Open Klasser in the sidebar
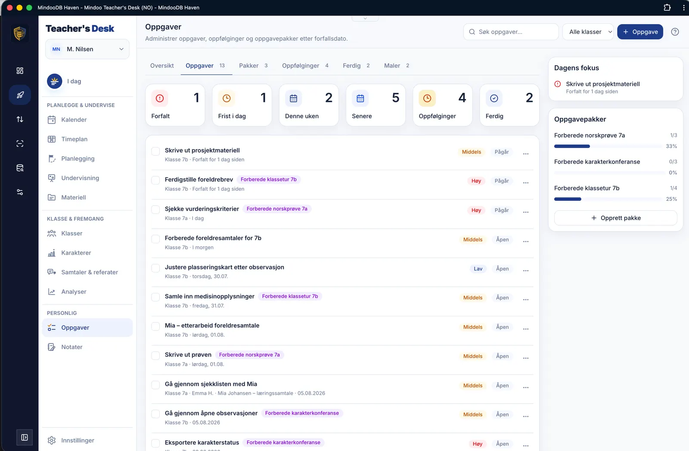The width and height of the screenshot is (689, 451). click(x=87, y=233)
